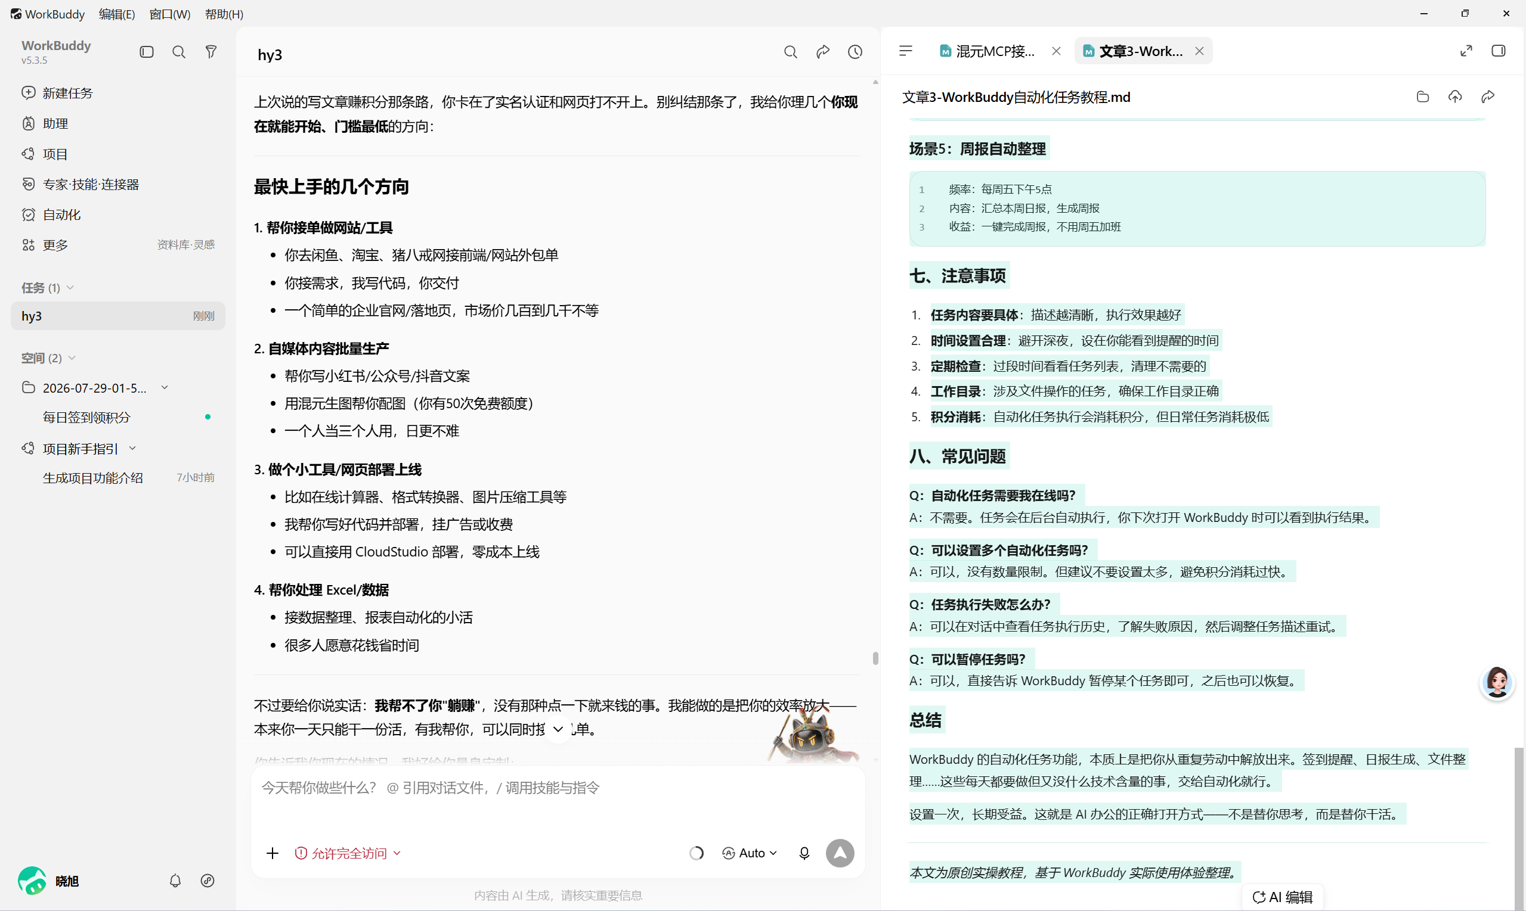Create a new task via 新建任务
Image resolution: width=1526 pixels, height=911 pixels.
(x=117, y=93)
